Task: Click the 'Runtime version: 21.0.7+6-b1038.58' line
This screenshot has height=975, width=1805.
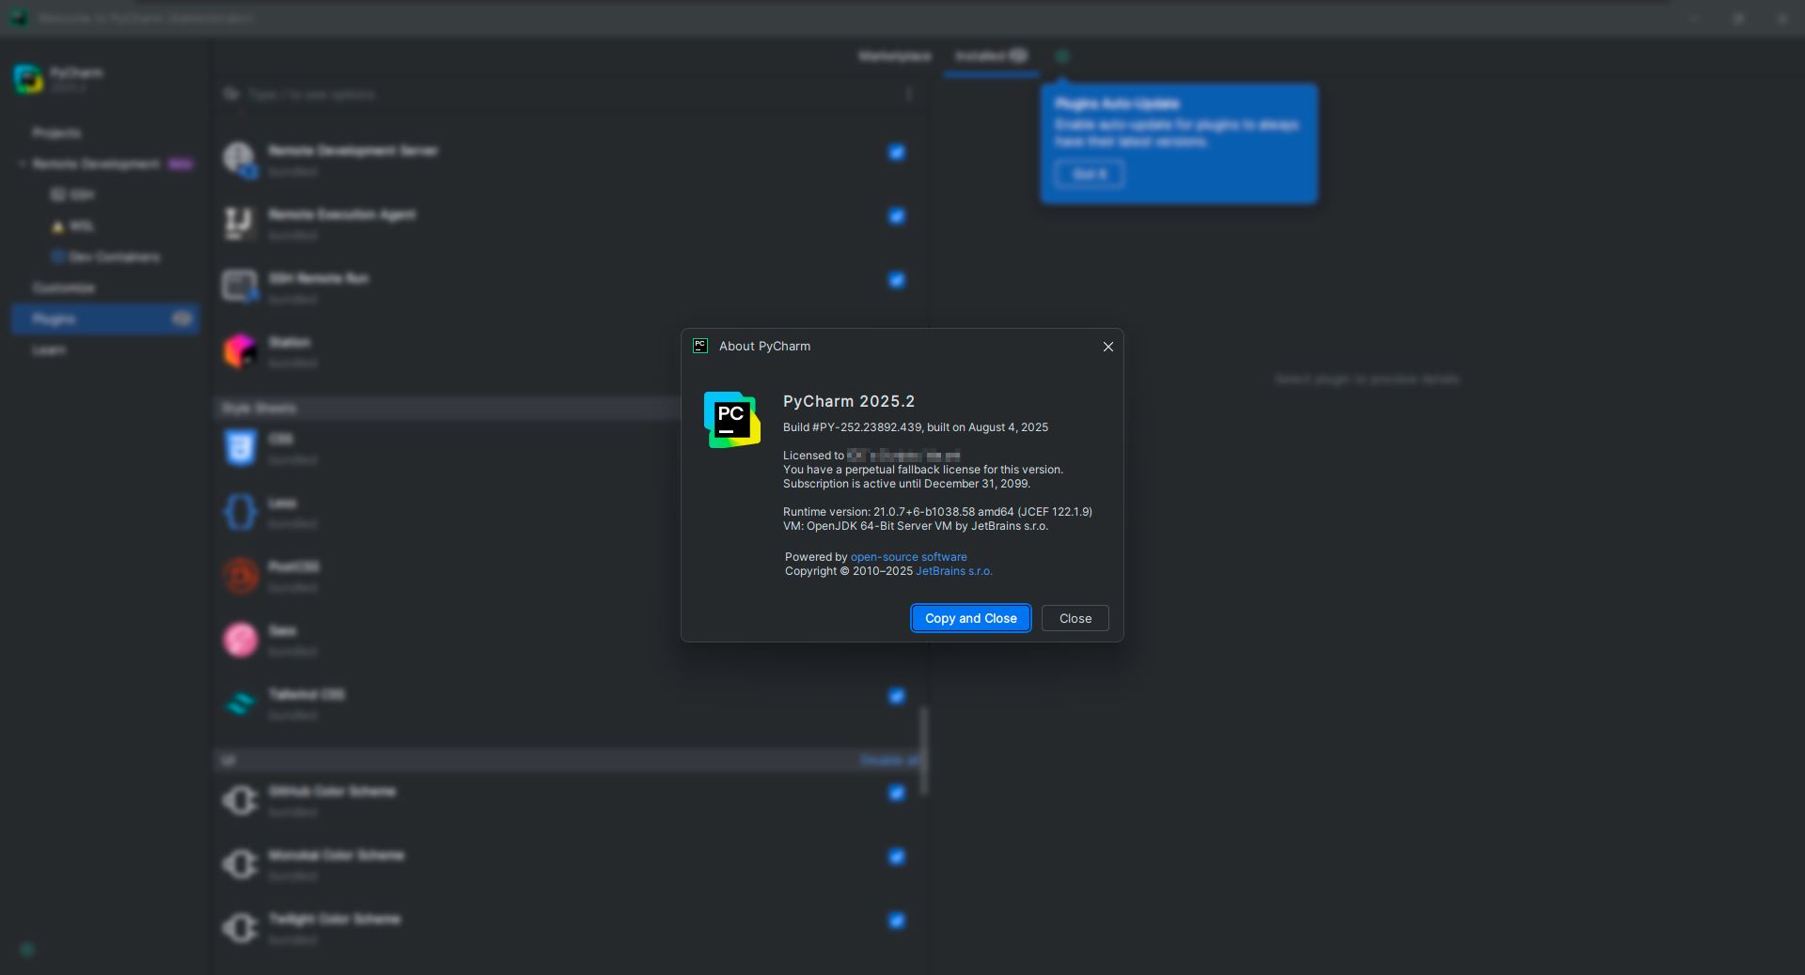Action: coord(937,512)
